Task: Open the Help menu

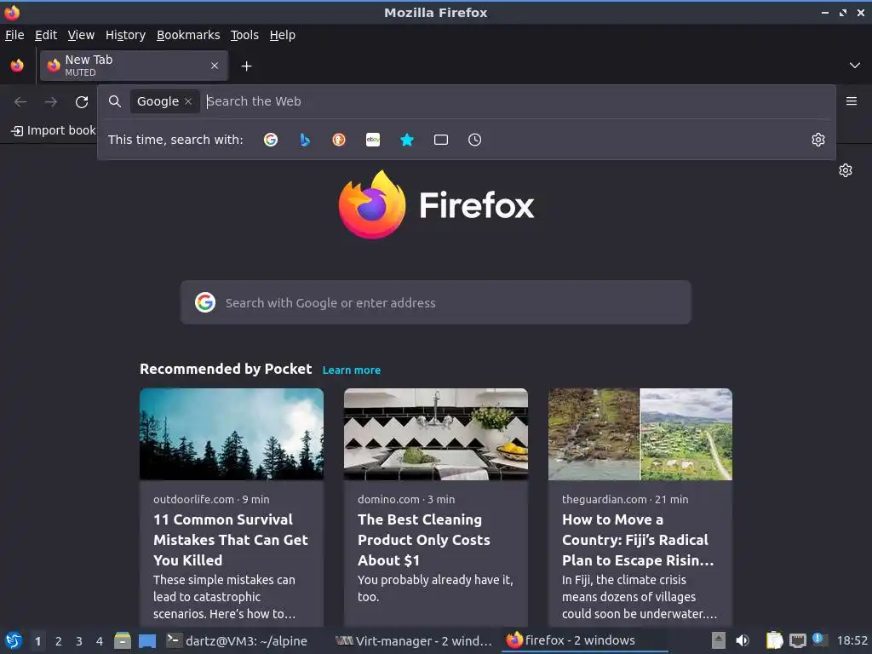Action: (x=283, y=35)
